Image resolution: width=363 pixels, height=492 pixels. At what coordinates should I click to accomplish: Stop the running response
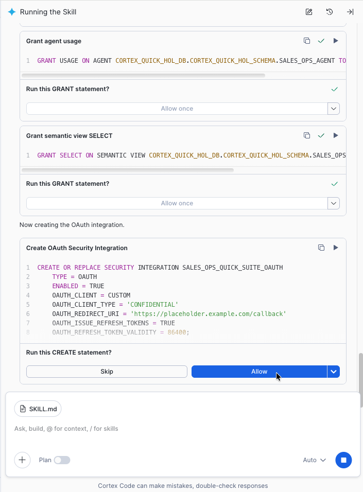point(343,460)
